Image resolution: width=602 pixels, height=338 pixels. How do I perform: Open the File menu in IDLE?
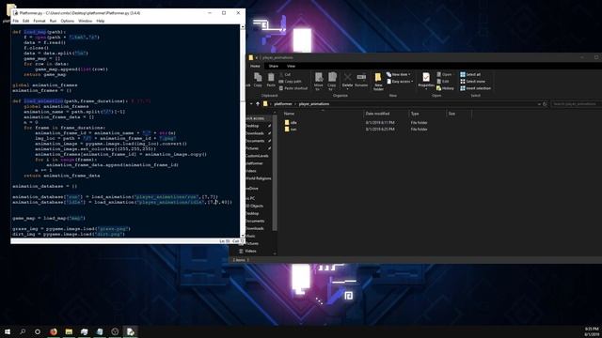(x=16, y=21)
